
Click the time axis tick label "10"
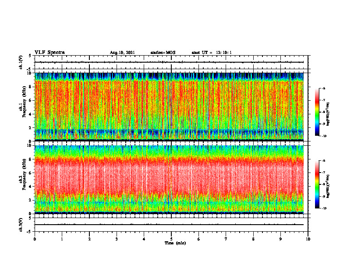point(308,239)
